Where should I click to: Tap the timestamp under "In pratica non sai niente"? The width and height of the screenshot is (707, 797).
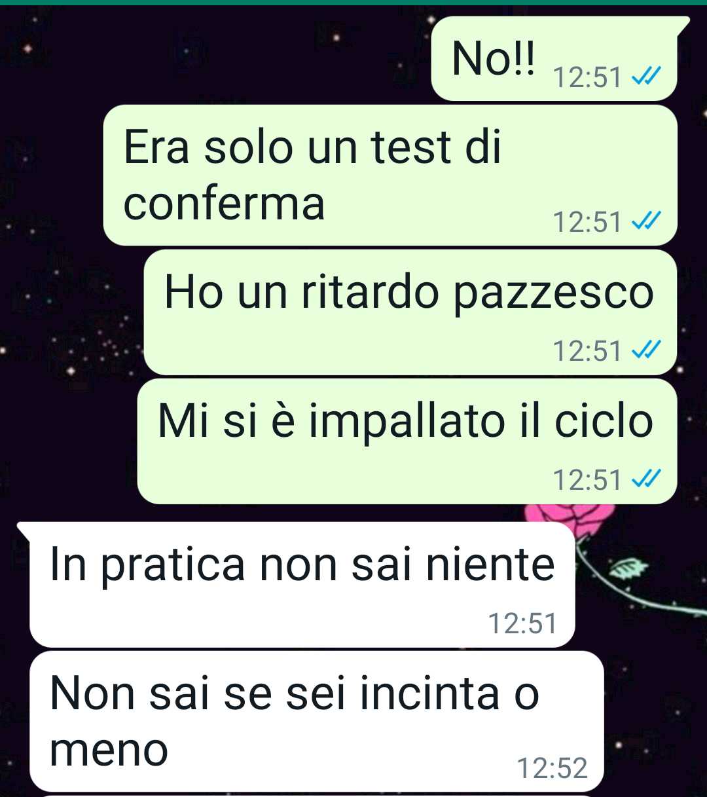(x=522, y=623)
